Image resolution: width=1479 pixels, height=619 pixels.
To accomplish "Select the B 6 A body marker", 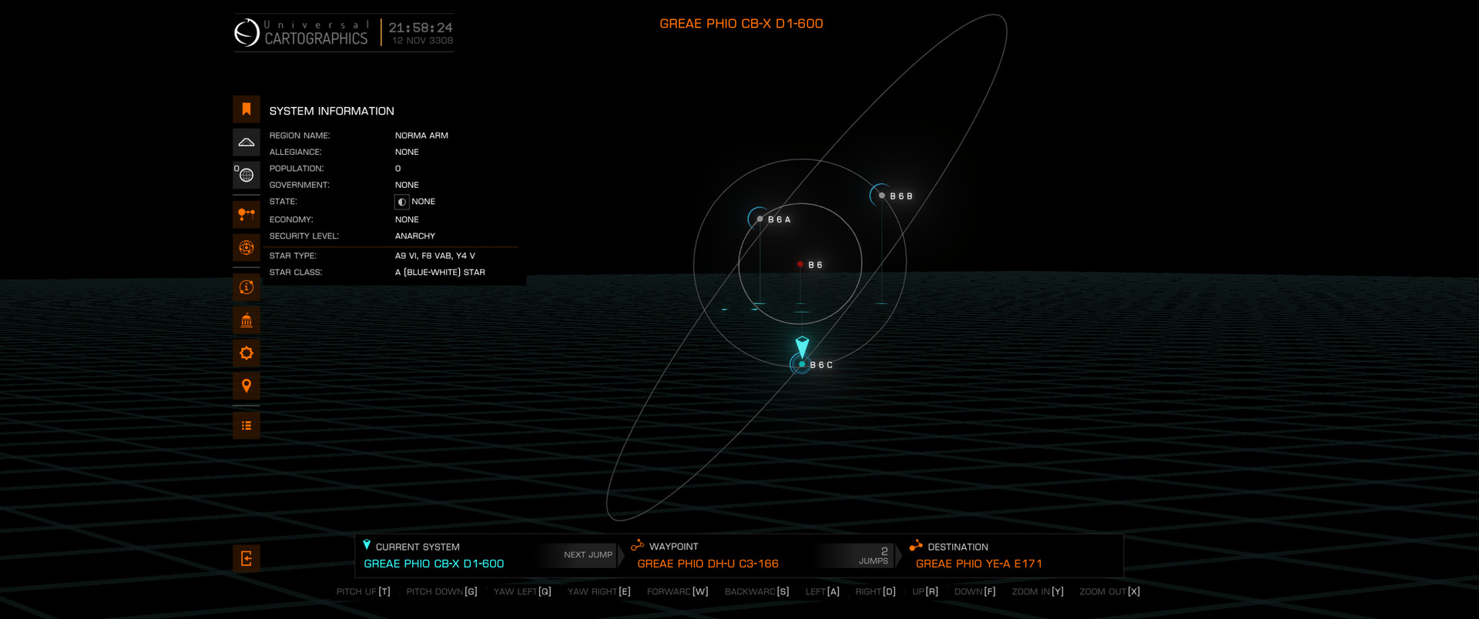I will tap(760, 219).
